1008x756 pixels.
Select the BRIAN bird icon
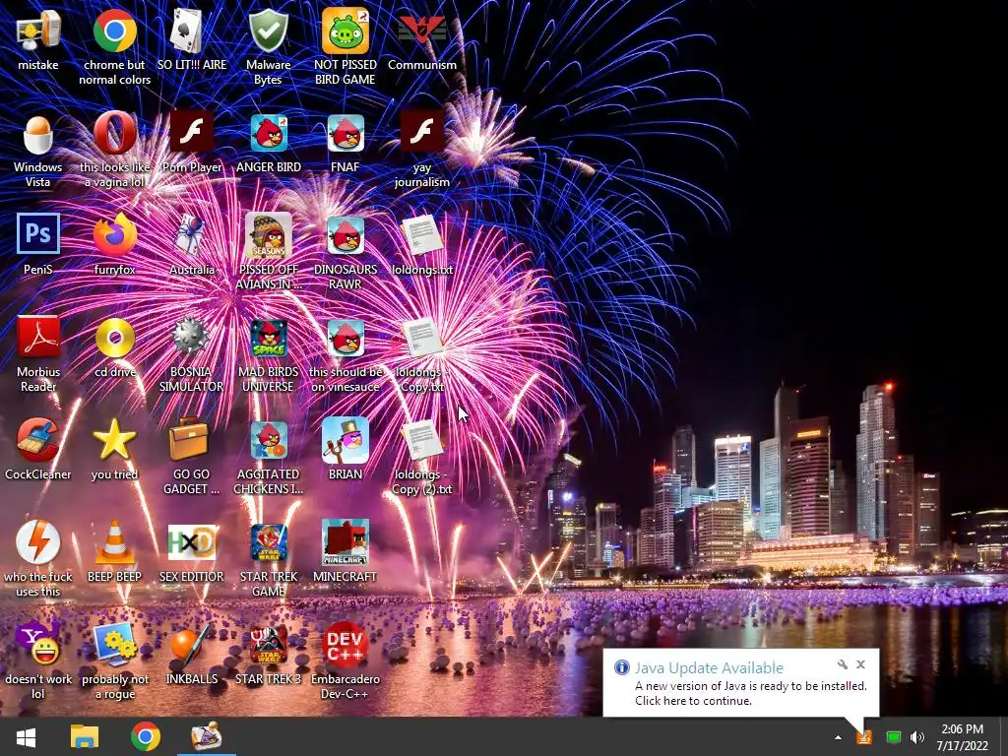point(346,440)
